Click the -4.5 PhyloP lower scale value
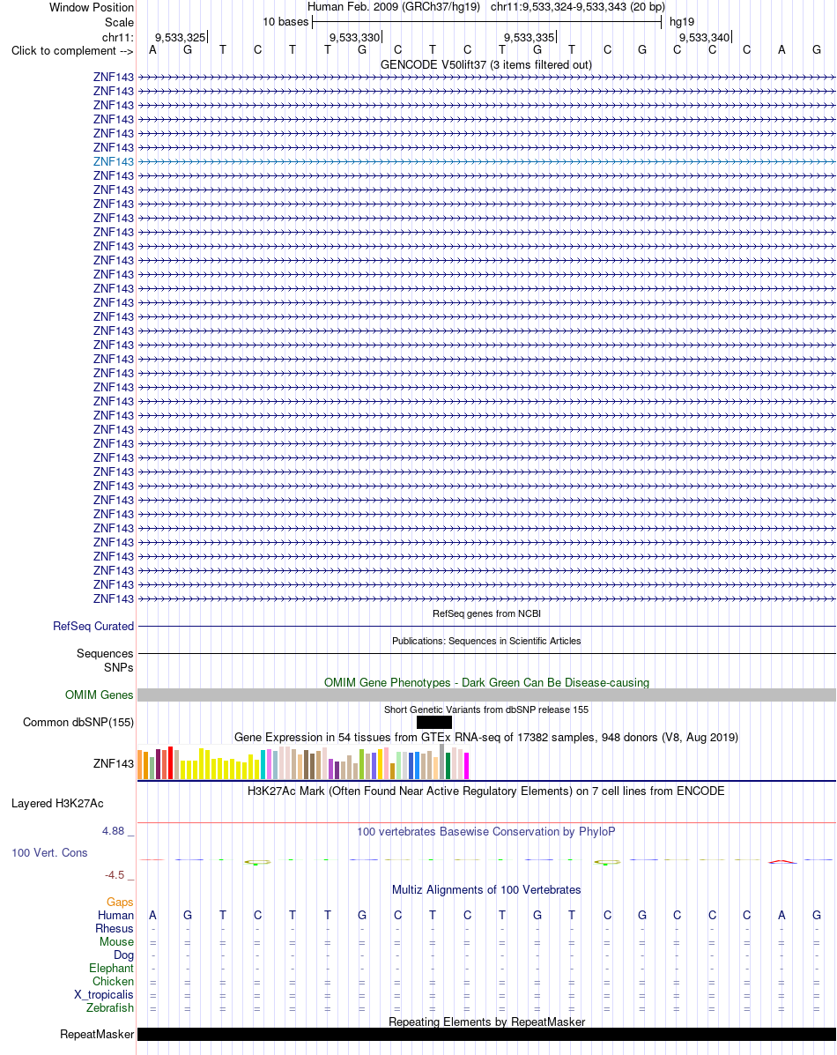The height and width of the screenshot is (1055, 837). point(115,875)
